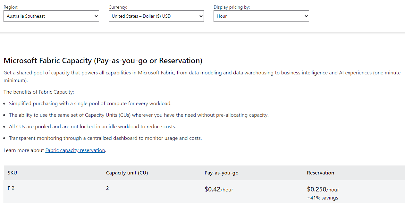This screenshot has width=405, height=203.
Task: Open the Currency dropdown
Action: coord(156,16)
